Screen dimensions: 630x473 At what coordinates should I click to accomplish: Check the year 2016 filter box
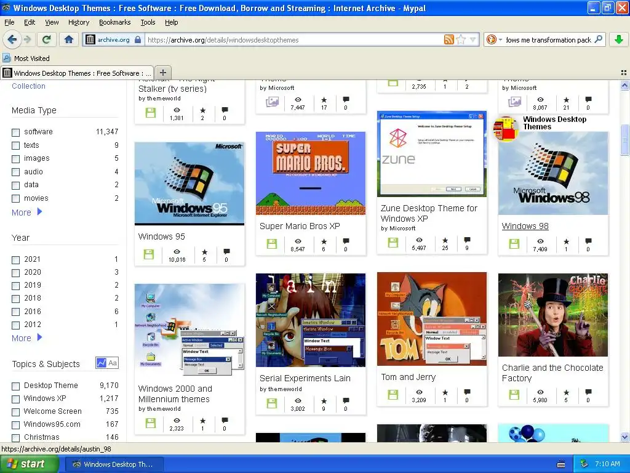15,312
